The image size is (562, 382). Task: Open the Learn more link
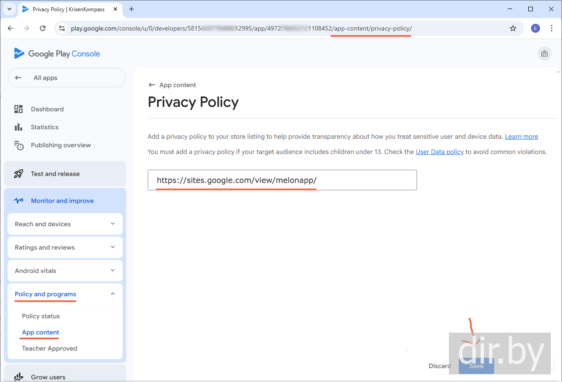(x=521, y=136)
